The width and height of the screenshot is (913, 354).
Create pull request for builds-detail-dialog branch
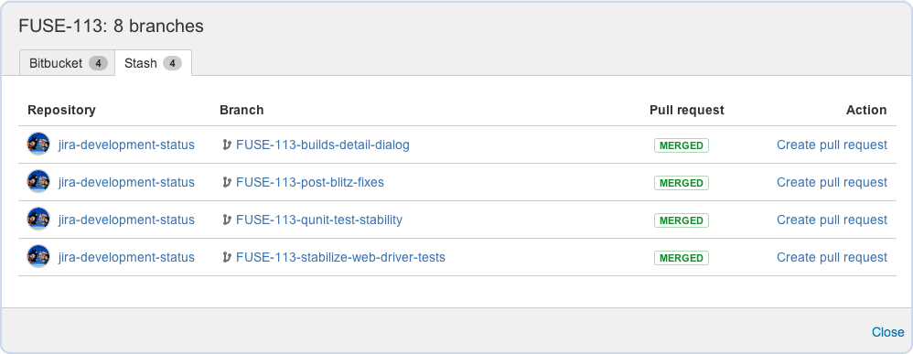[x=832, y=145]
